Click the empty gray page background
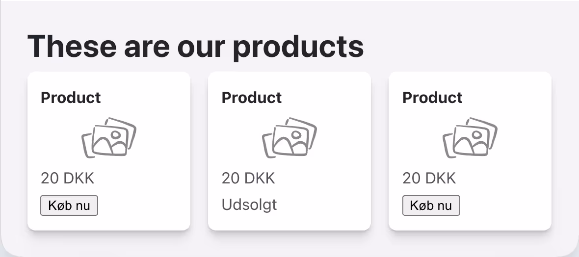Screen dimensions: 579x257 466,39
